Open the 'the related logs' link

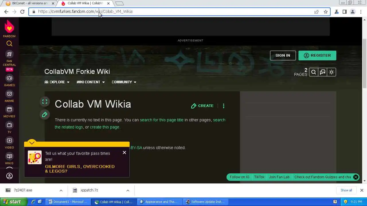pyautogui.click(x=69, y=127)
